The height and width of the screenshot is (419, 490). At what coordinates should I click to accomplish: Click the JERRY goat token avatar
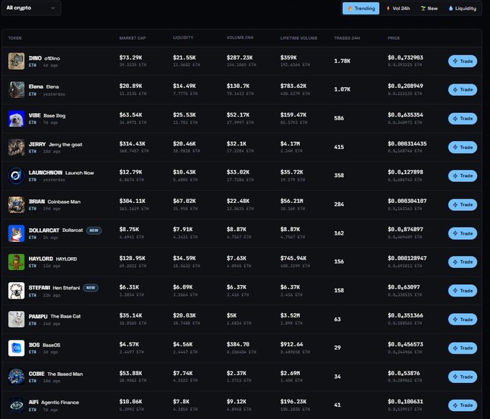(x=17, y=147)
